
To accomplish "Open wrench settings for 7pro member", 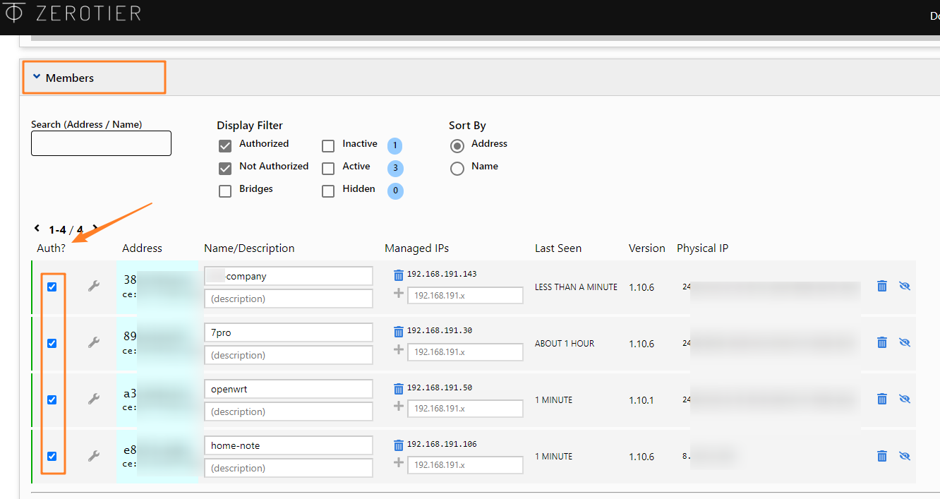I will point(93,343).
